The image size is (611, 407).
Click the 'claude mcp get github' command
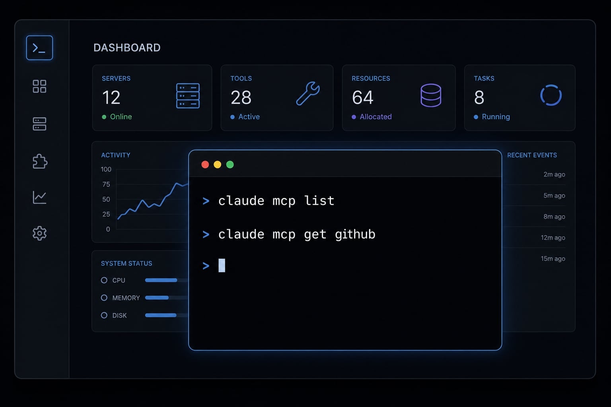click(297, 235)
